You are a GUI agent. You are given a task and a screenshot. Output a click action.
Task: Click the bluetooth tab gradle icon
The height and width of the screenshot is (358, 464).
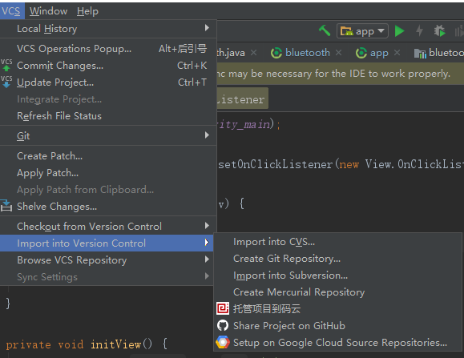coord(276,53)
